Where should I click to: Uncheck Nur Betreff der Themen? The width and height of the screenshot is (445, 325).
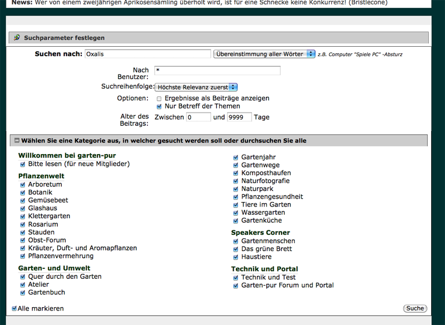click(x=159, y=106)
